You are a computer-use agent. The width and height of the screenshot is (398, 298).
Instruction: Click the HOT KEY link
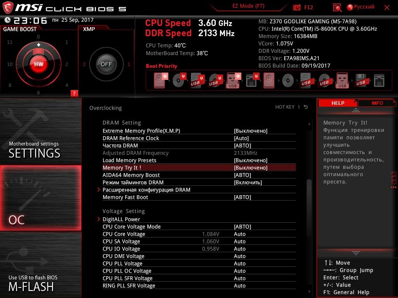tap(285, 107)
